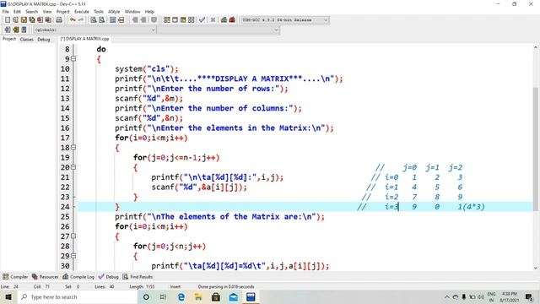Open the File menu
The image size is (540, 304).
[x=6, y=11]
